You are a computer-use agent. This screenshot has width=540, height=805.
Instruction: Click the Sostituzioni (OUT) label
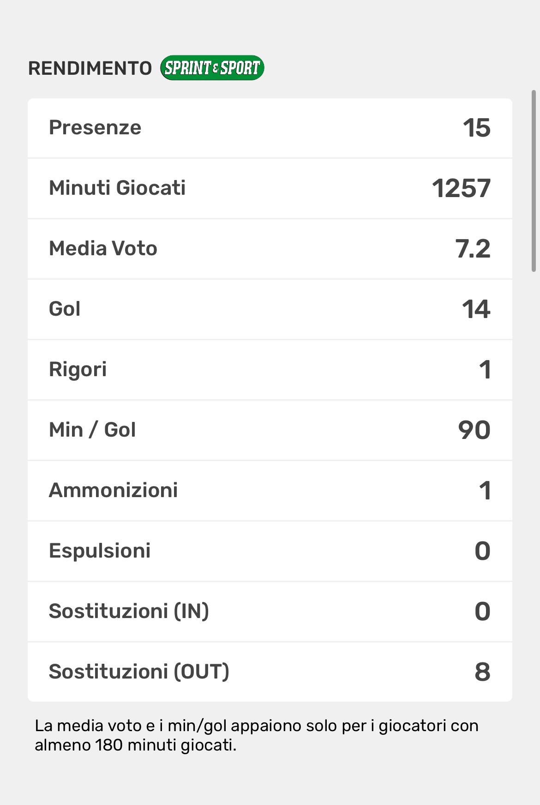[139, 672]
